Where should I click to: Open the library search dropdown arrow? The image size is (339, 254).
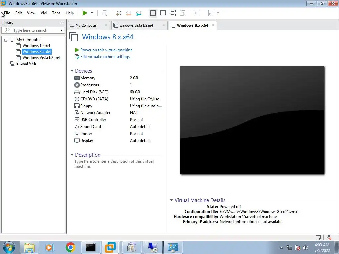coord(62,30)
